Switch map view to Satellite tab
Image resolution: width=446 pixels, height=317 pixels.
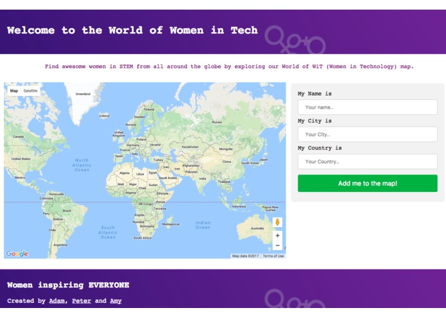[x=30, y=91]
